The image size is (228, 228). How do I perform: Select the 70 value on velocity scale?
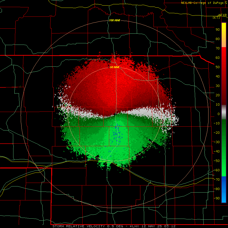click(x=218, y=48)
